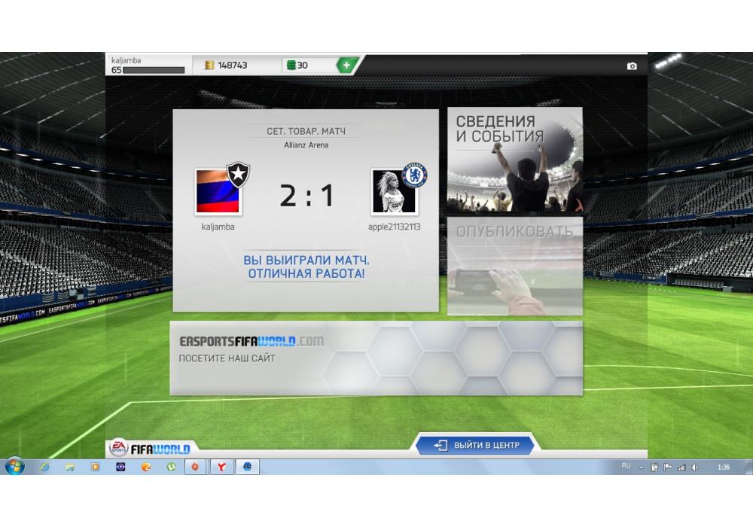Click the Botafogo star club badge
This screenshot has width=753, height=527.
click(x=238, y=174)
